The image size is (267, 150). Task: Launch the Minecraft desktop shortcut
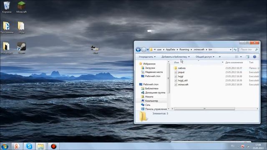coord(21,7)
